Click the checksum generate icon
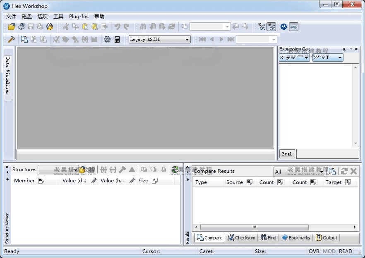 [x=56, y=39]
